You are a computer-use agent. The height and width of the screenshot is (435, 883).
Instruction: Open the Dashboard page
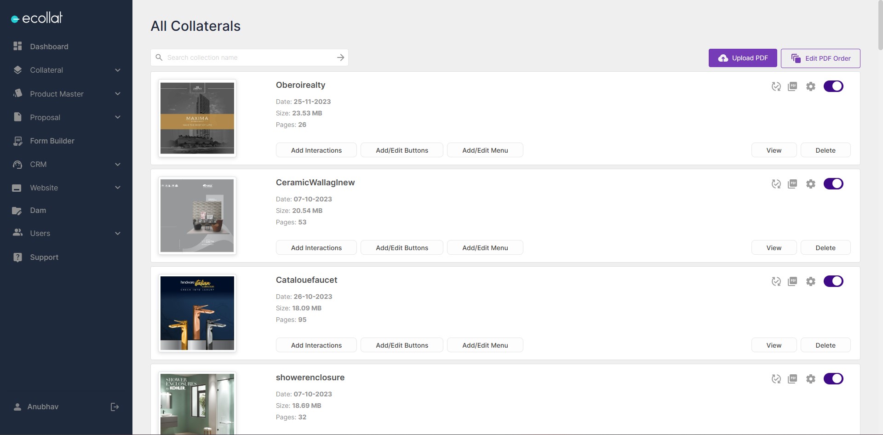49,46
